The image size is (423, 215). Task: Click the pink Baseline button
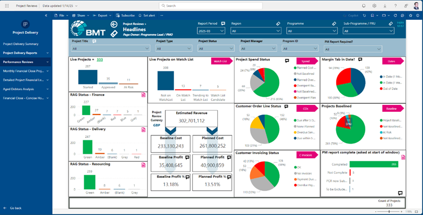[x=393, y=109]
